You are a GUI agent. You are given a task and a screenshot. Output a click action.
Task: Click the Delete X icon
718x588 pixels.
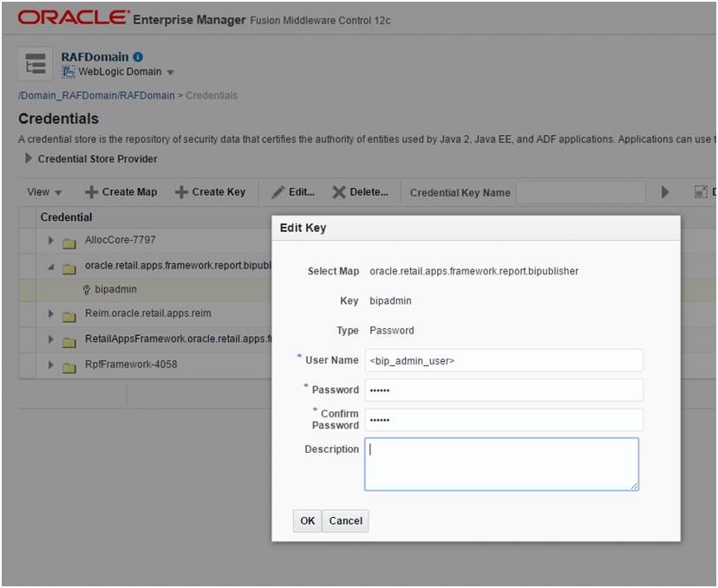tap(339, 192)
